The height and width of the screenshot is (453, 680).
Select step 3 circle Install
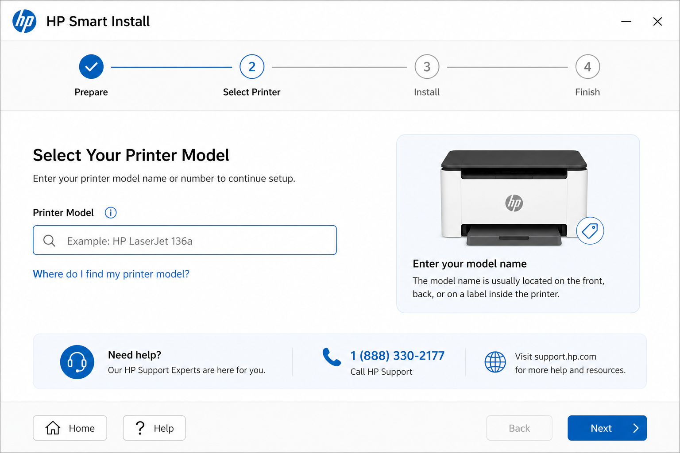(427, 67)
